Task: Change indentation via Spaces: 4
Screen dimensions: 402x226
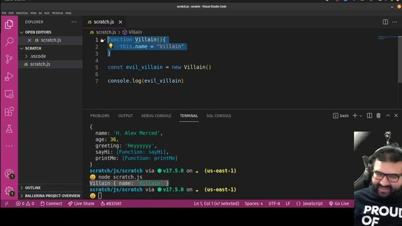Action: pos(254,203)
